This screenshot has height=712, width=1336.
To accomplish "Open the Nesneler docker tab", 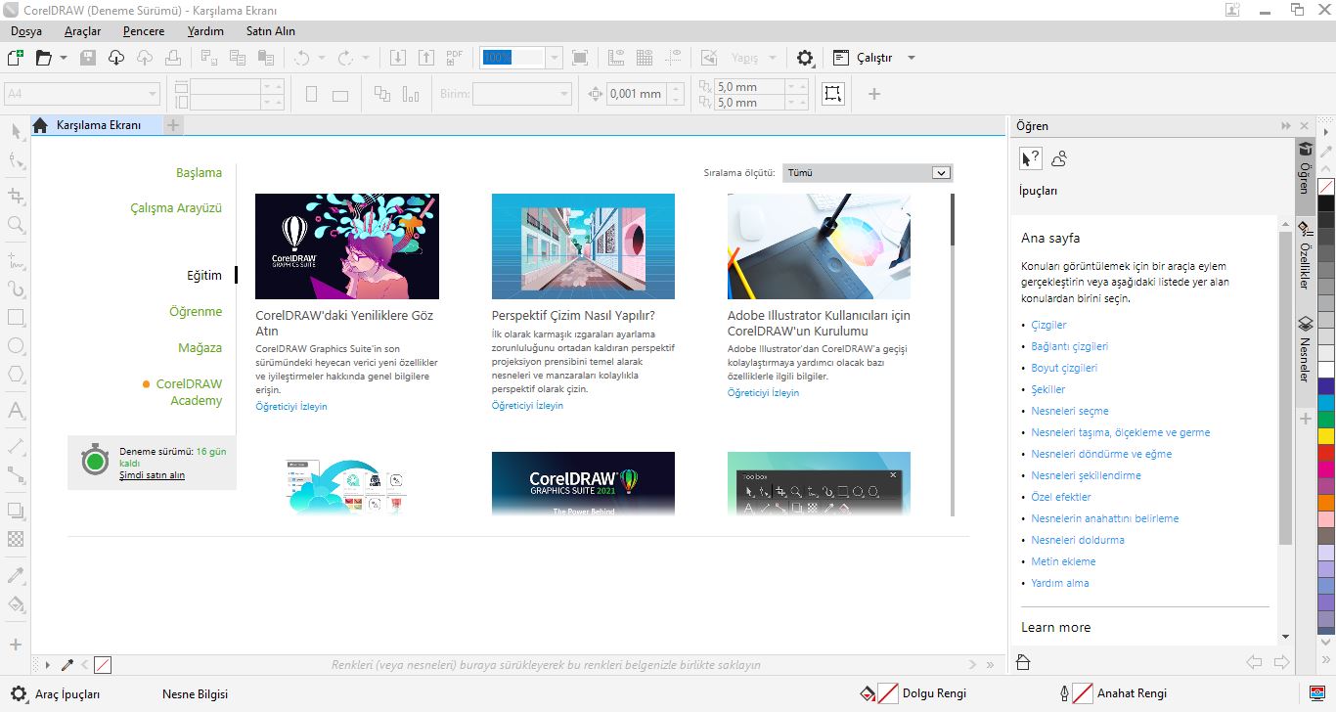I will (x=1304, y=351).
